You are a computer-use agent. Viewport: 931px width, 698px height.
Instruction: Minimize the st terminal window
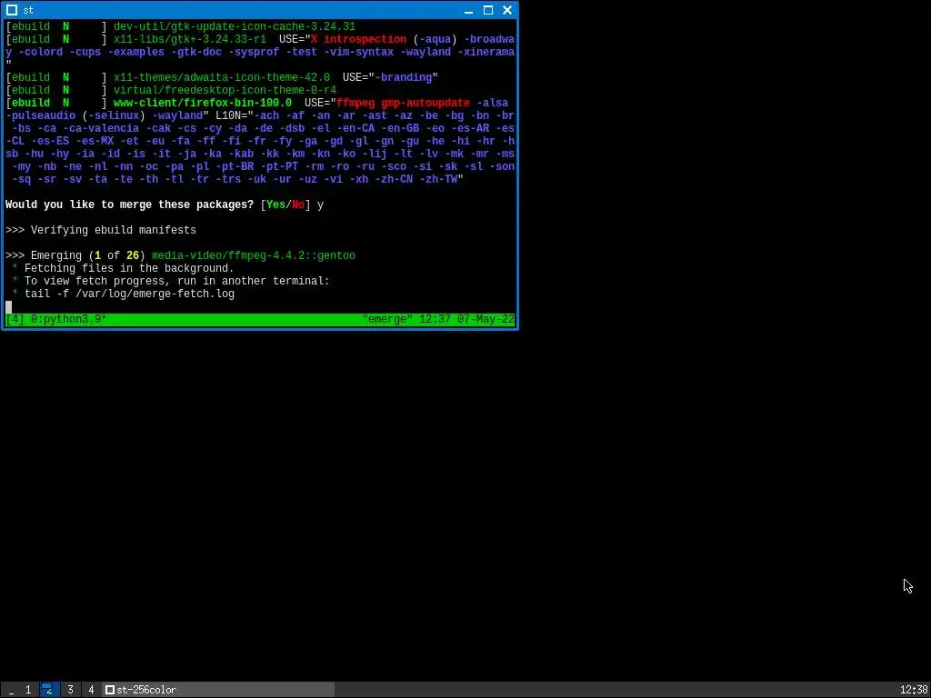pos(468,10)
